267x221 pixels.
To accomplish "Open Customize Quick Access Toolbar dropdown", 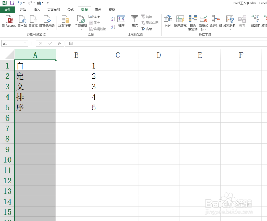I will [48, 3].
